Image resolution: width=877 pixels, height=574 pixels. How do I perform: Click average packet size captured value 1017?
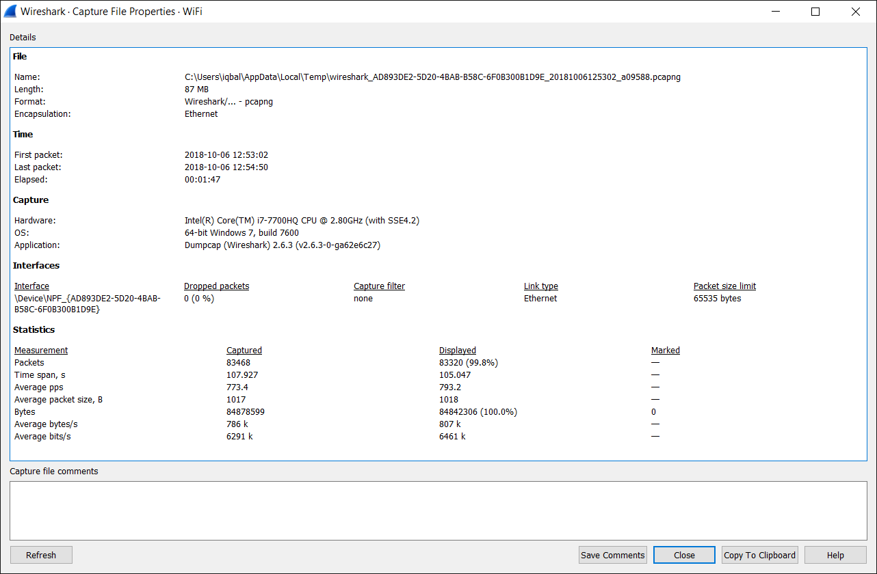(236, 400)
